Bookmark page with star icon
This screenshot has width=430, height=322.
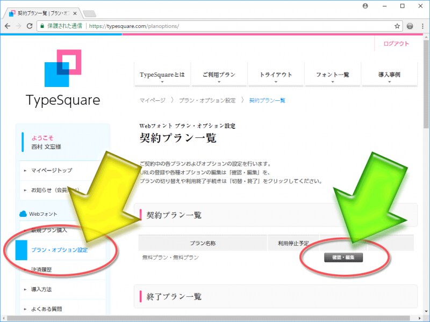pyautogui.click(x=397, y=26)
